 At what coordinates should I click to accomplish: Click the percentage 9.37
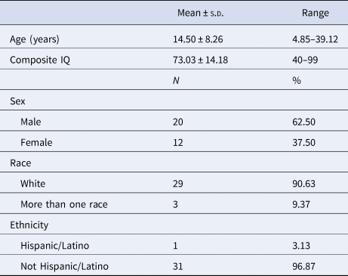pos(301,204)
